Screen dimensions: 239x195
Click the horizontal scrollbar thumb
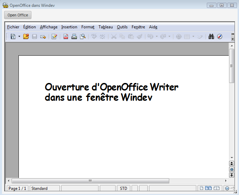tap(90, 181)
